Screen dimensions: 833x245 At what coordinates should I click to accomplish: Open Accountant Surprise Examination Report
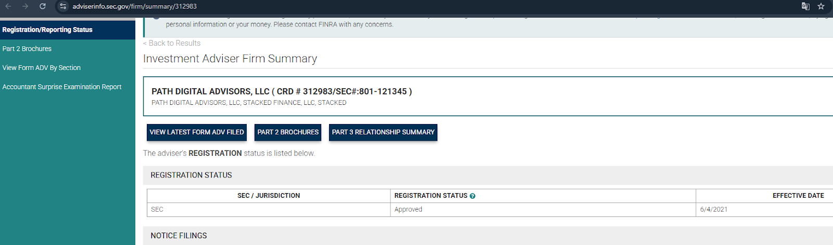62,87
